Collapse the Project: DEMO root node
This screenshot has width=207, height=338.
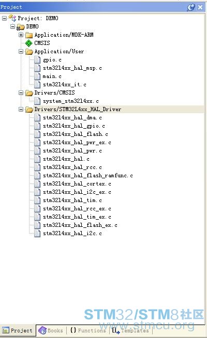(x=4, y=18)
